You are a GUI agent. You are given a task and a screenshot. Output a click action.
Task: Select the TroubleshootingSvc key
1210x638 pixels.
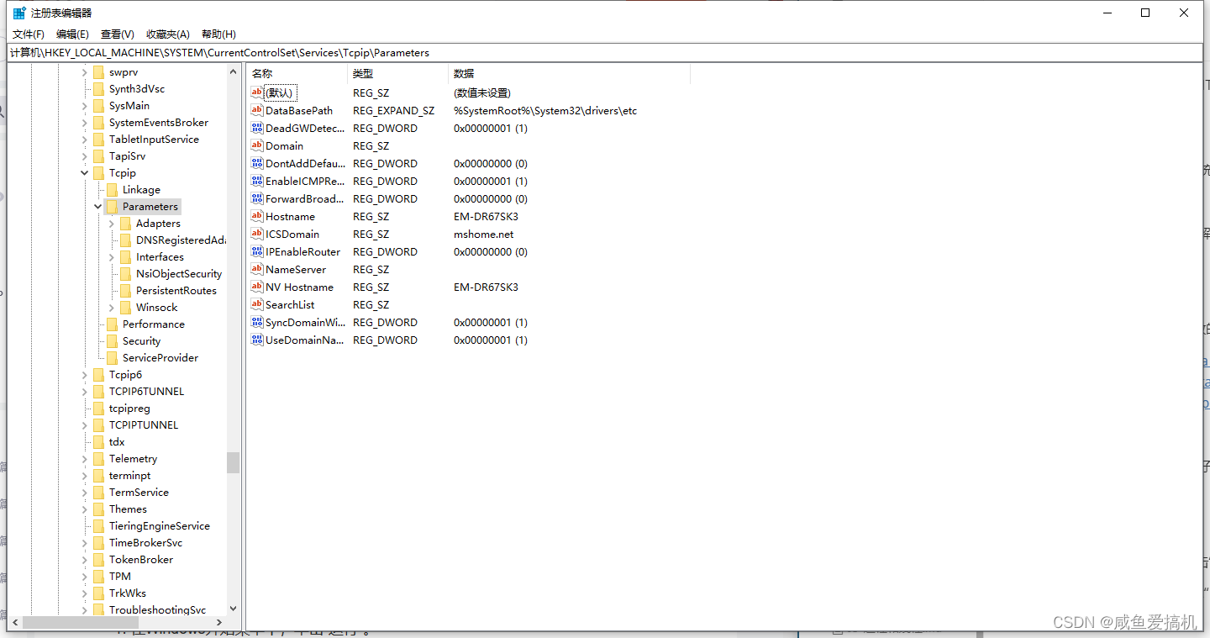(x=158, y=609)
